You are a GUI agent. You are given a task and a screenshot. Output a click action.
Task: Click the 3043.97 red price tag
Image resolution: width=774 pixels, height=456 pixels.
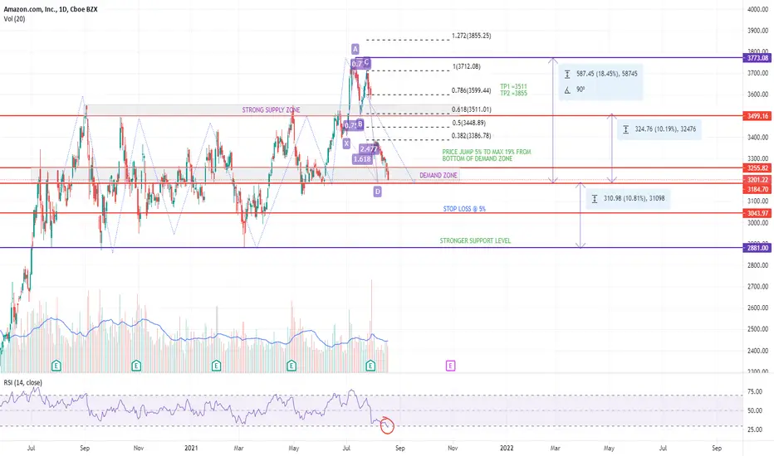pos(757,213)
